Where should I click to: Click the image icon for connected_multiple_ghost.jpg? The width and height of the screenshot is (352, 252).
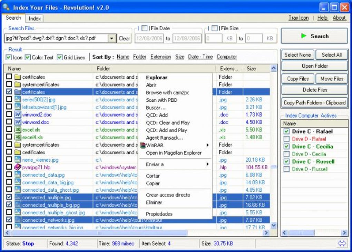click(x=18, y=213)
